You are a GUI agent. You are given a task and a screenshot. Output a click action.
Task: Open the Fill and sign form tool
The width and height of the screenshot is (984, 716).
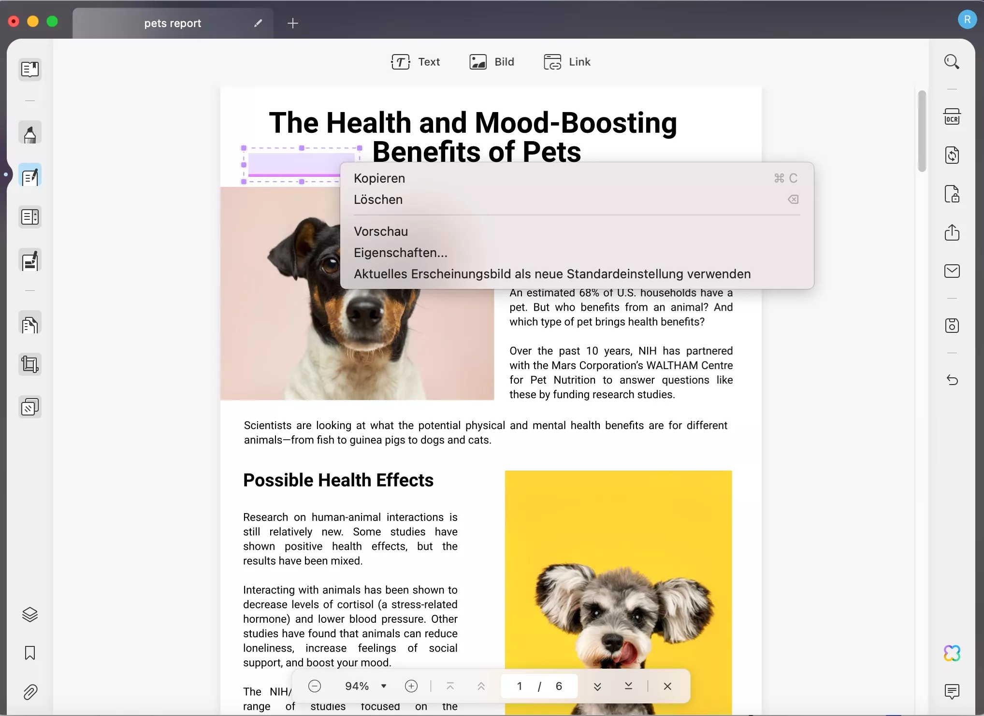30,261
